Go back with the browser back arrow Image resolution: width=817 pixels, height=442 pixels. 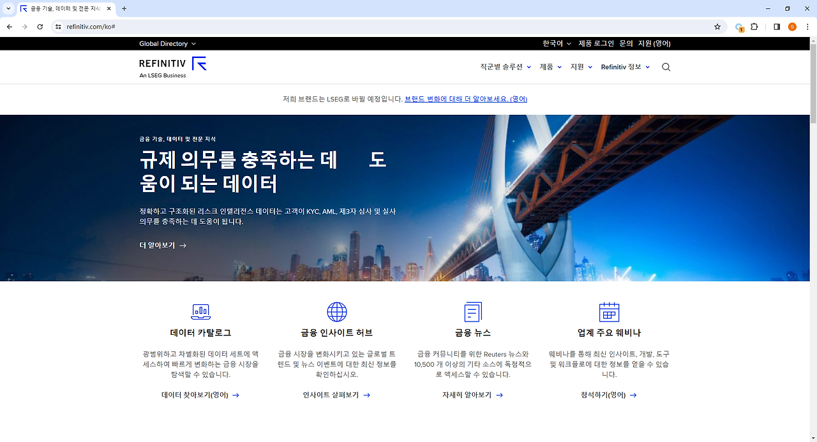[x=10, y=27]
